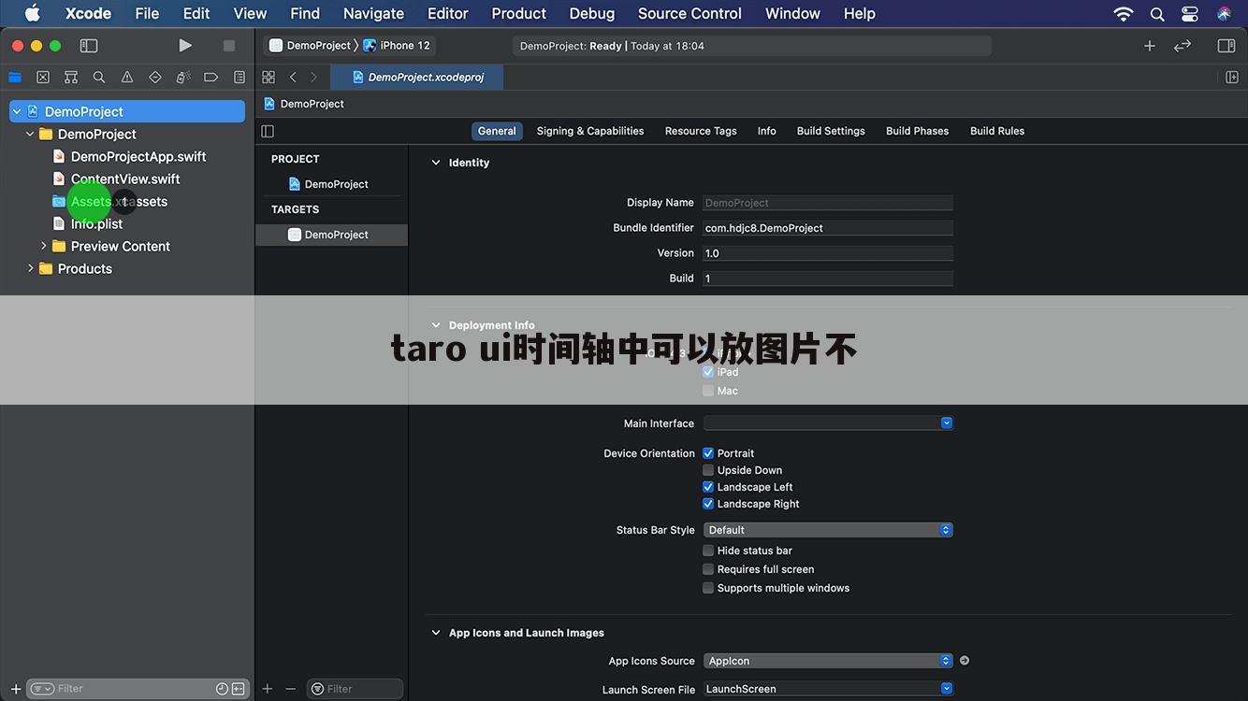Screen dimensions: 1248x701
Task: Switch to the General tab
Action: 497,131
